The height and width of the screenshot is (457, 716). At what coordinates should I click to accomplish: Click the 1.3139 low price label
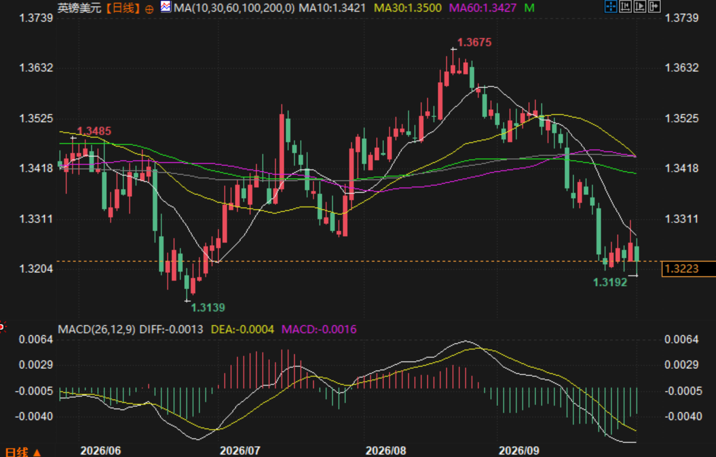[x=208, y=308]
